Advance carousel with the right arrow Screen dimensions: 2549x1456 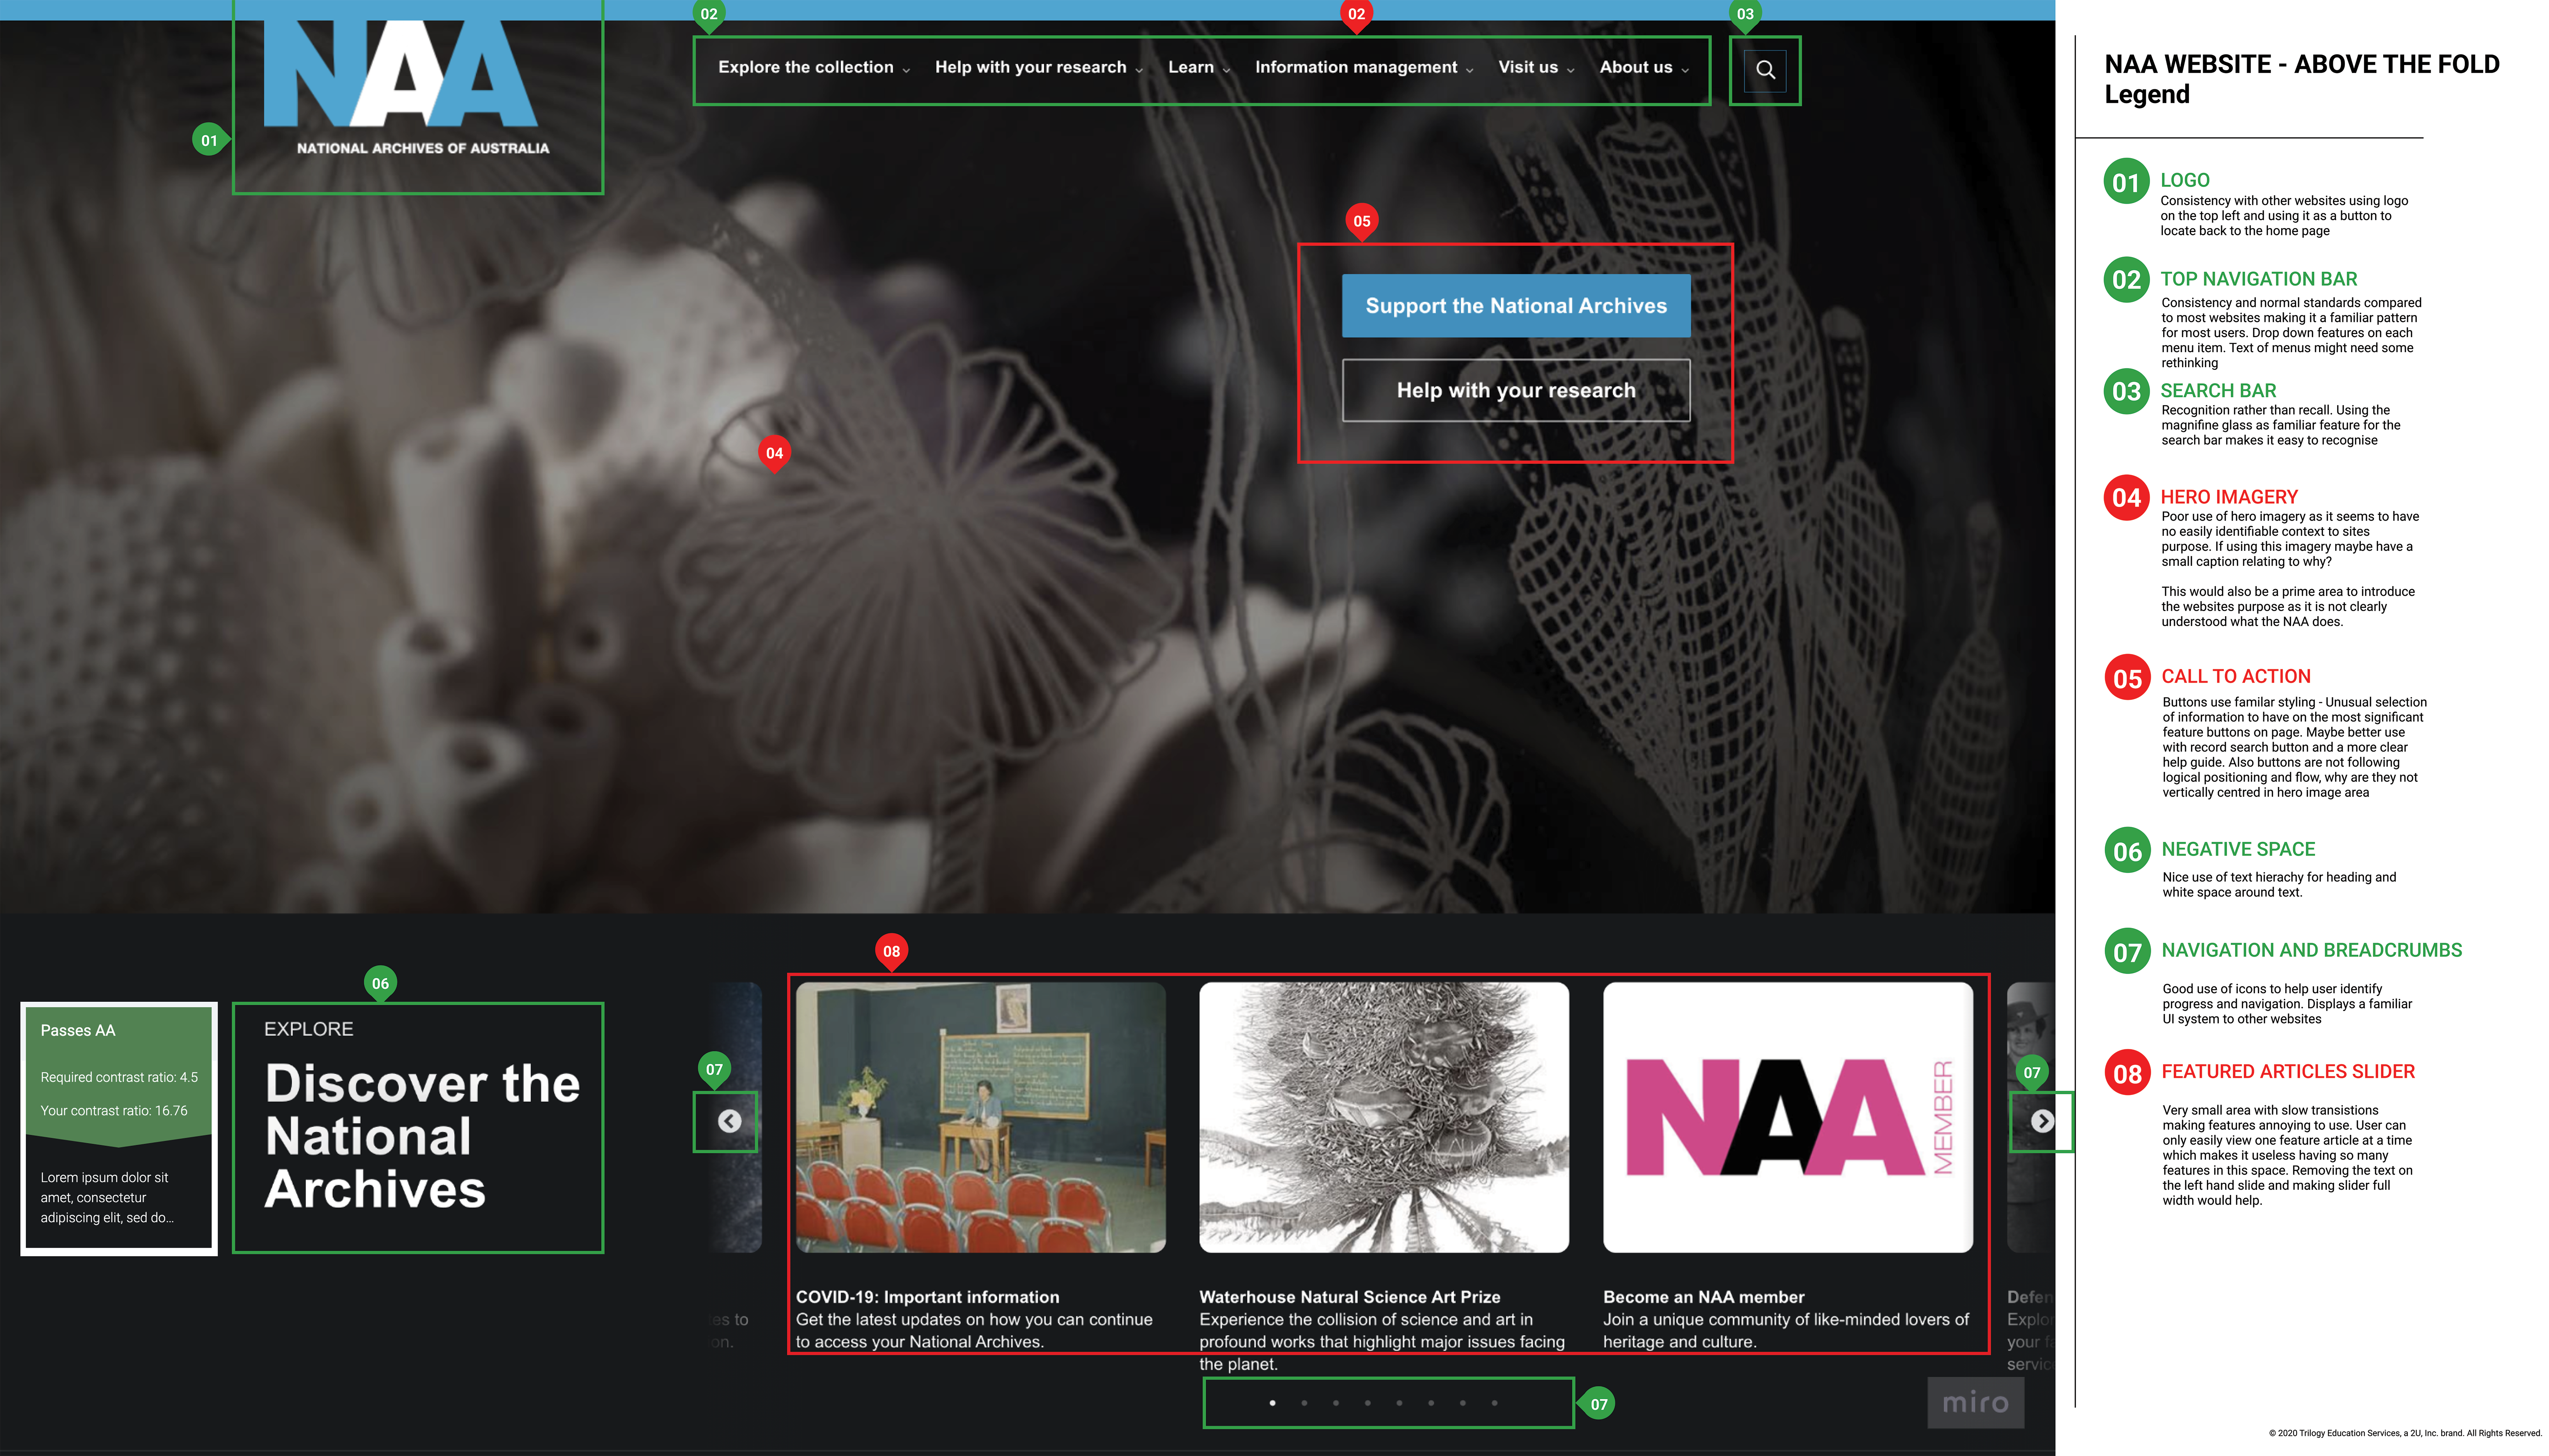pyautogui.click(x=2042, y=1121)
